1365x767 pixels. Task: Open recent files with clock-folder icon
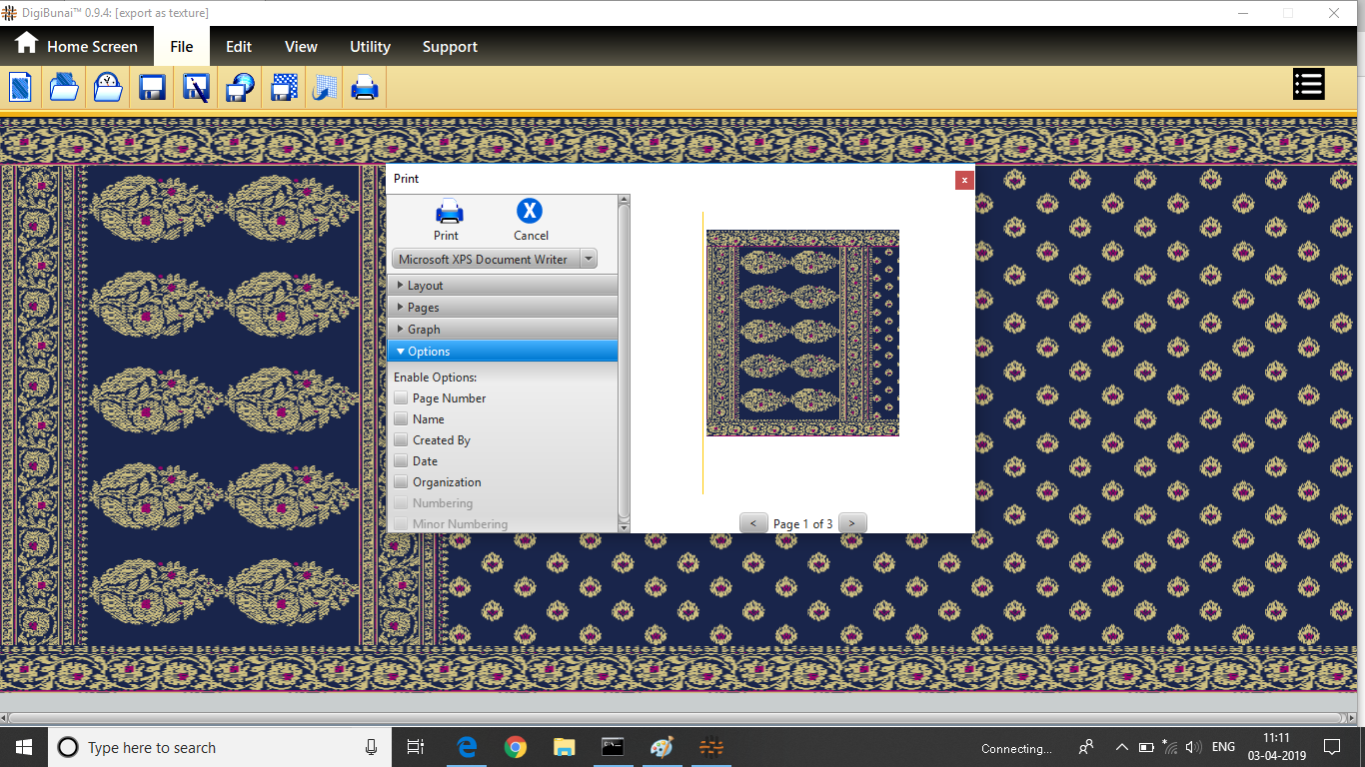(x=108, y=87)
